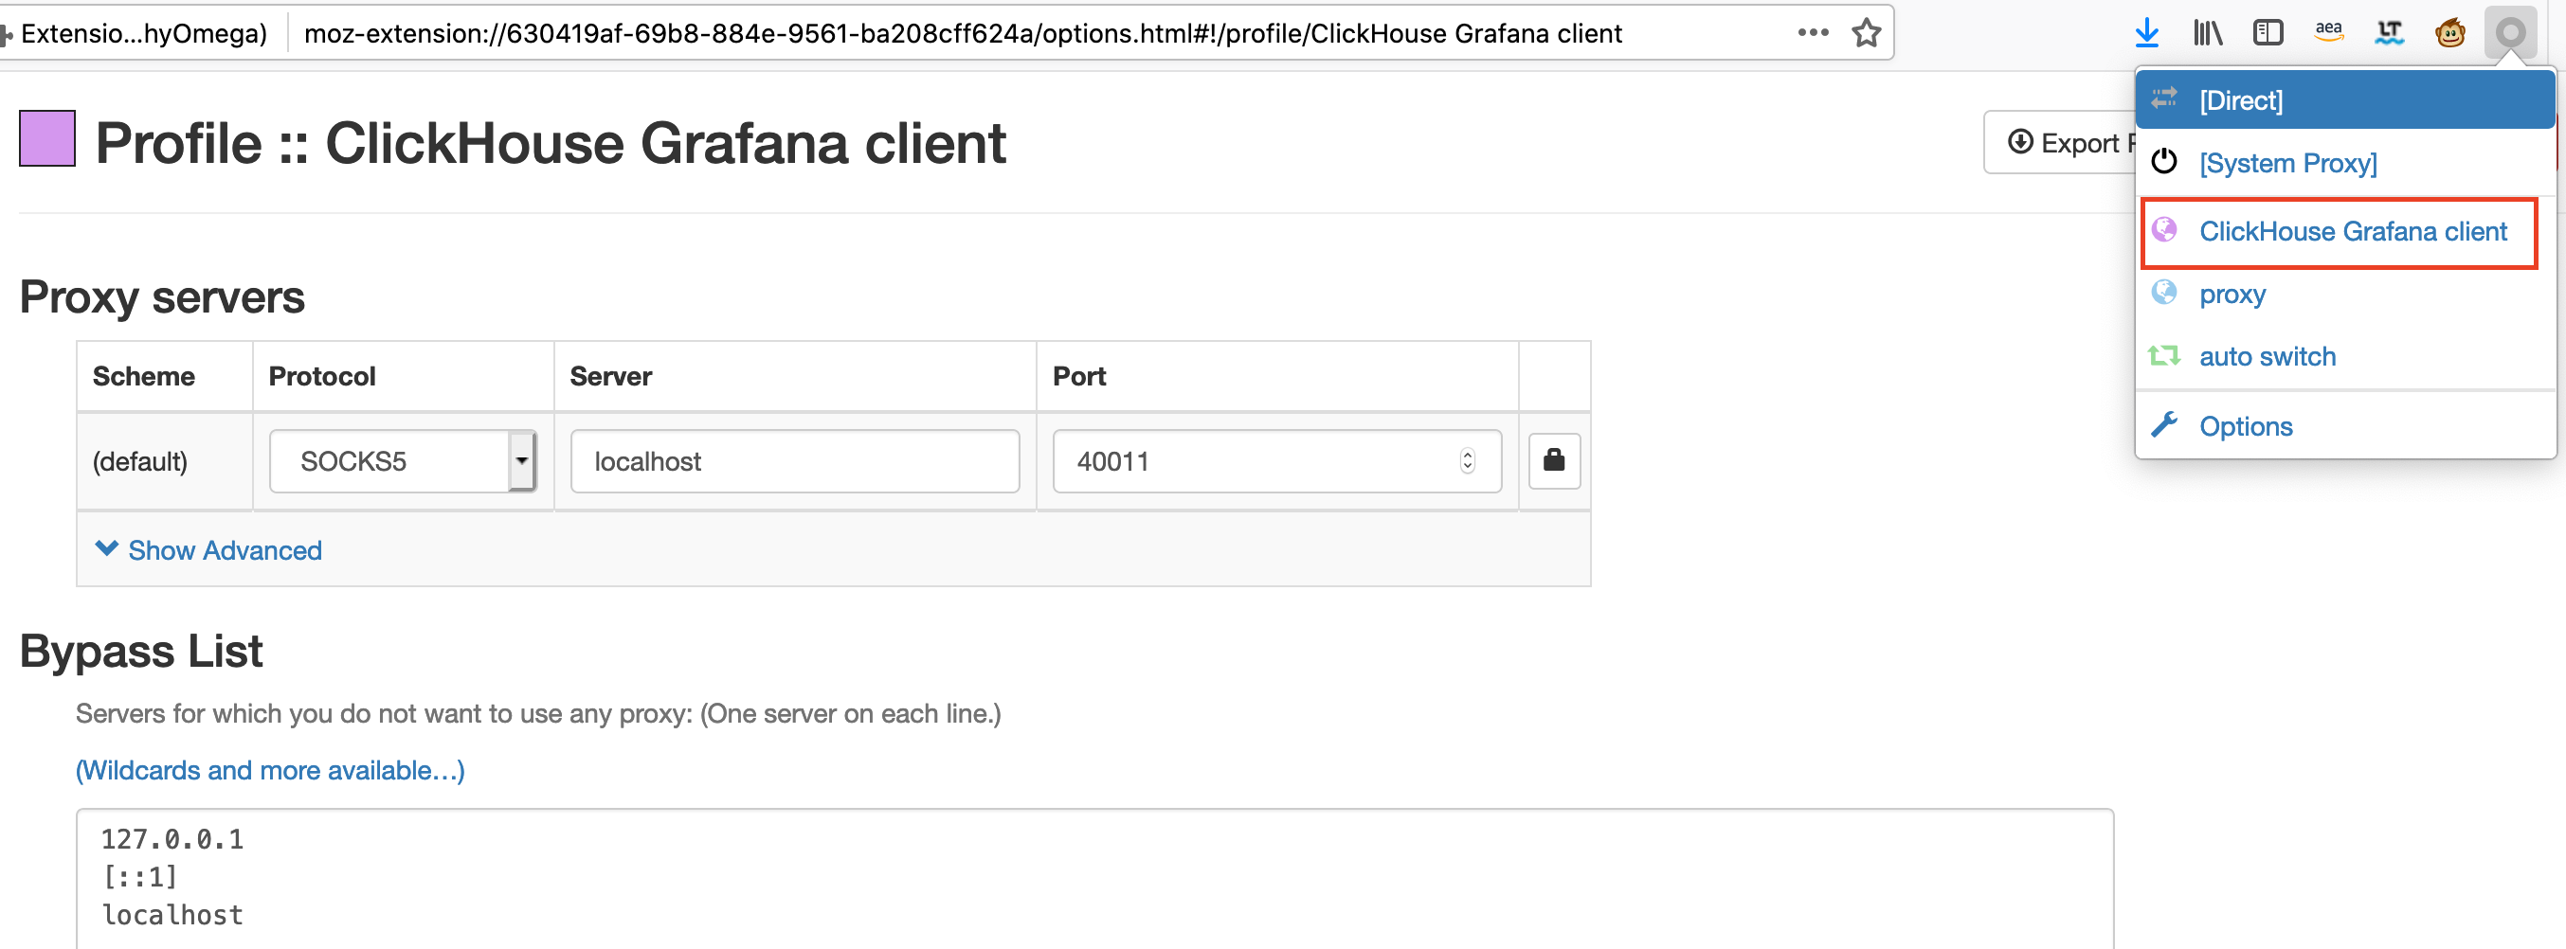Screen dimensions: 2566x949
Task: Click the Firefox downloads arrow icon
Action: click(x=2146, y=33)
